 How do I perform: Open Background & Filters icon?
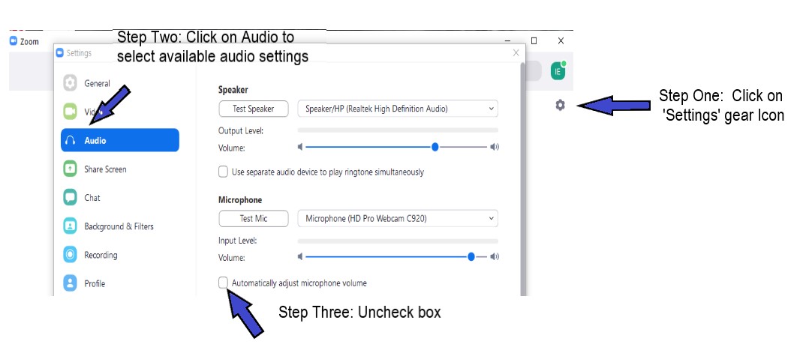coord(71,226)
